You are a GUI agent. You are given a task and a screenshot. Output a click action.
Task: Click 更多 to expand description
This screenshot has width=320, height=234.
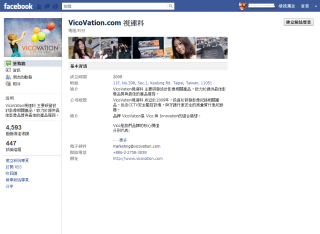tap(123, 140)
